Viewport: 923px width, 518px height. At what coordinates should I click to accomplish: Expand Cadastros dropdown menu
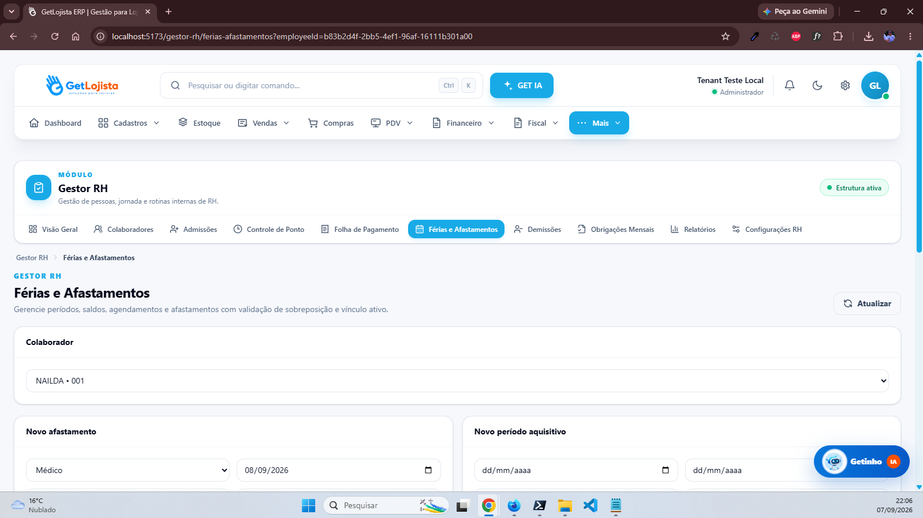(x=129, y=123)
